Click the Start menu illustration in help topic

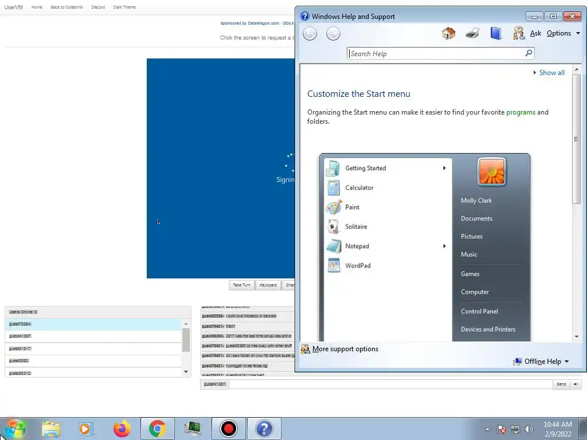tap(425, 247)
